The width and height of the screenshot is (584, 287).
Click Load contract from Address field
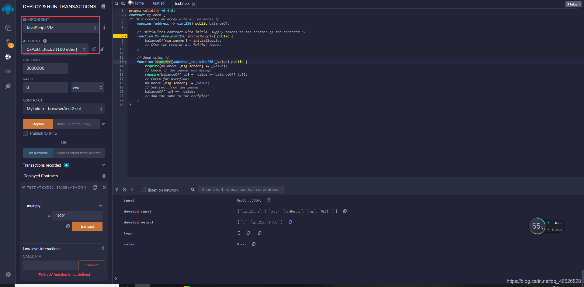point(79,153)
